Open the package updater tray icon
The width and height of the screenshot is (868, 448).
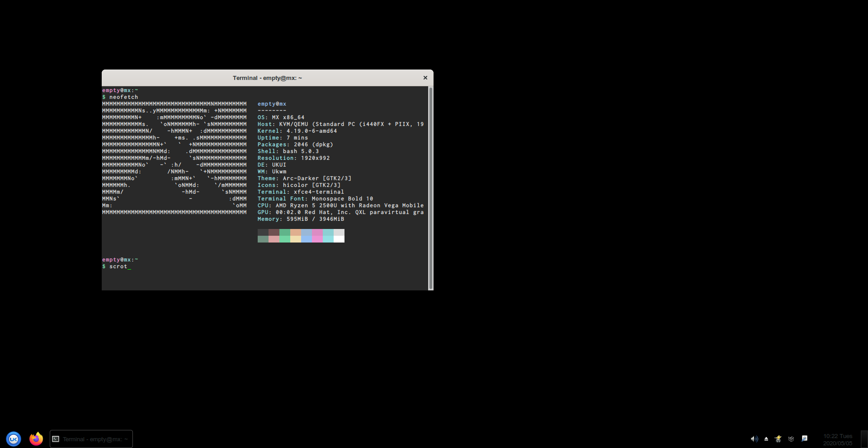click(791, 439)
